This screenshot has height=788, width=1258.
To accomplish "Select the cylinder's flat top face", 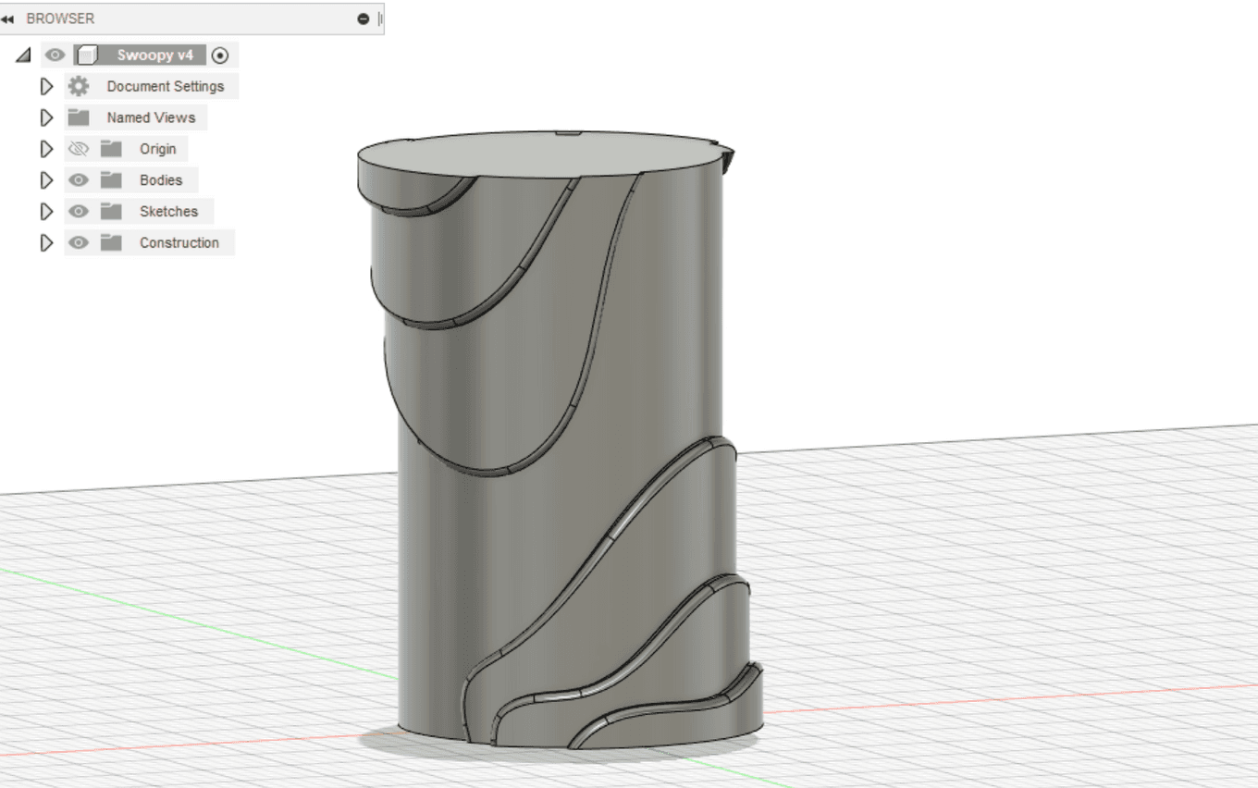I will click(x=539, y=154).
